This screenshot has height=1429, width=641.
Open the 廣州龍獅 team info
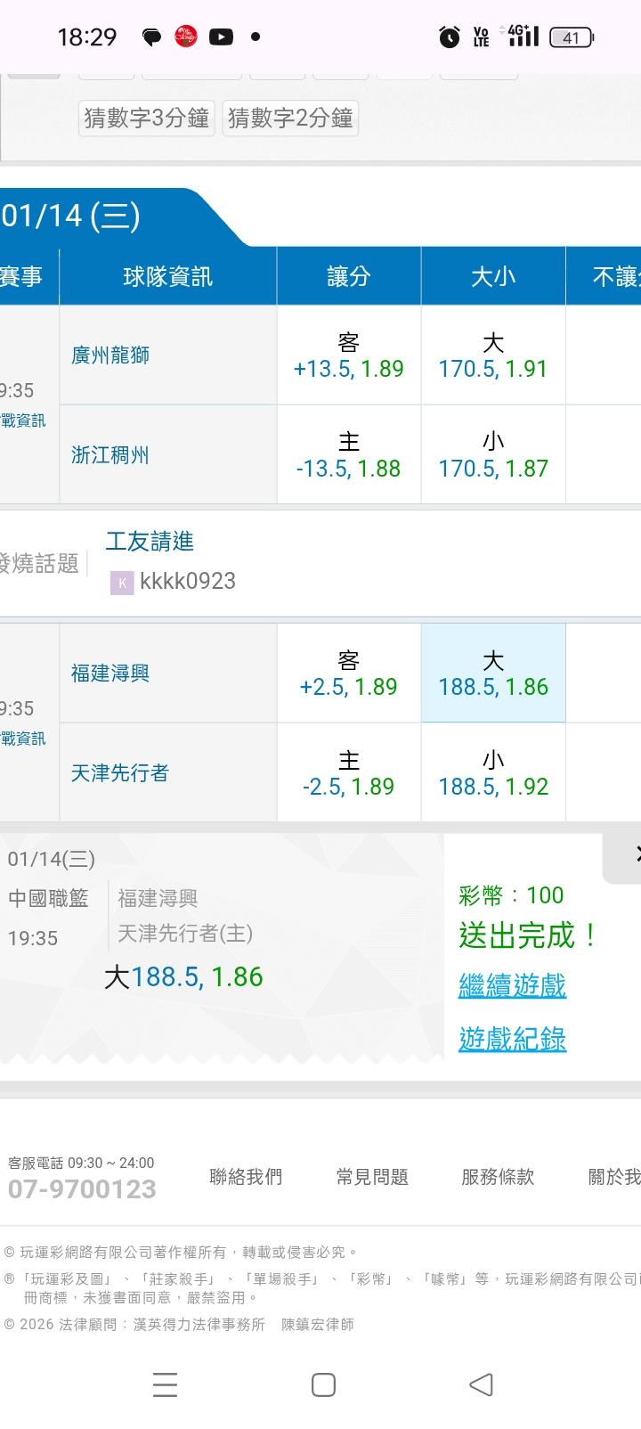pyautogui.click(x=110, y=355)
